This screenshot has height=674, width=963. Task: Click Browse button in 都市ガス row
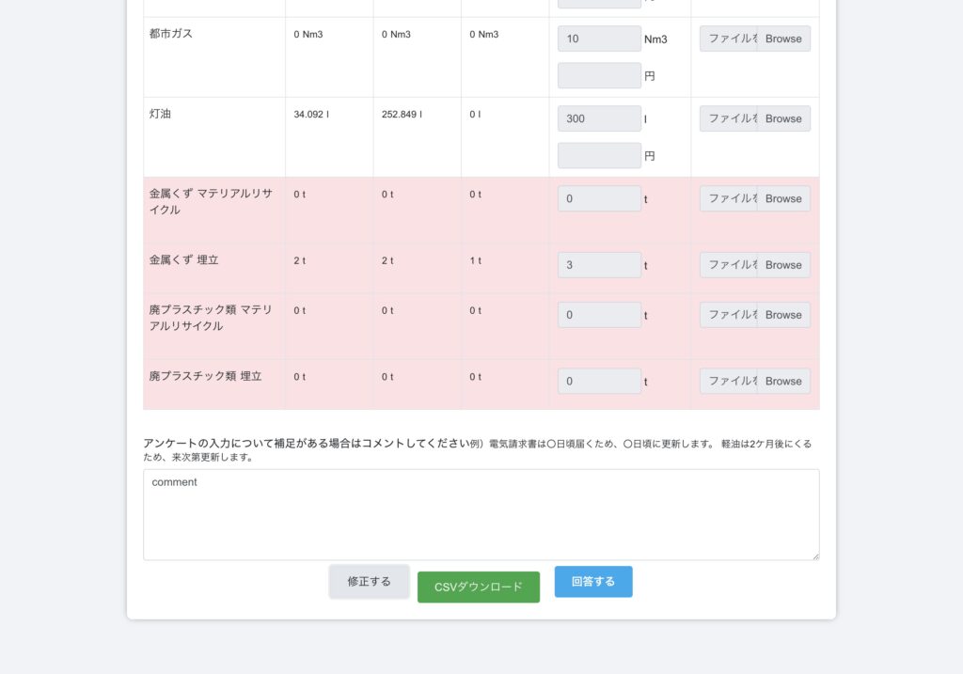click(782, 39)
